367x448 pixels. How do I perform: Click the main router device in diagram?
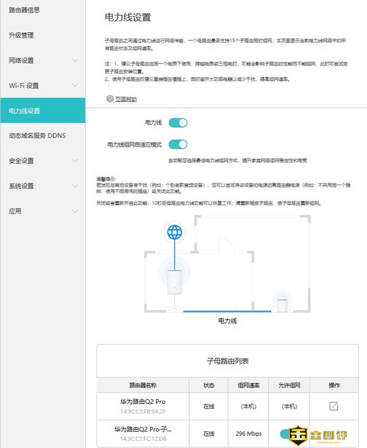(174, 282)
